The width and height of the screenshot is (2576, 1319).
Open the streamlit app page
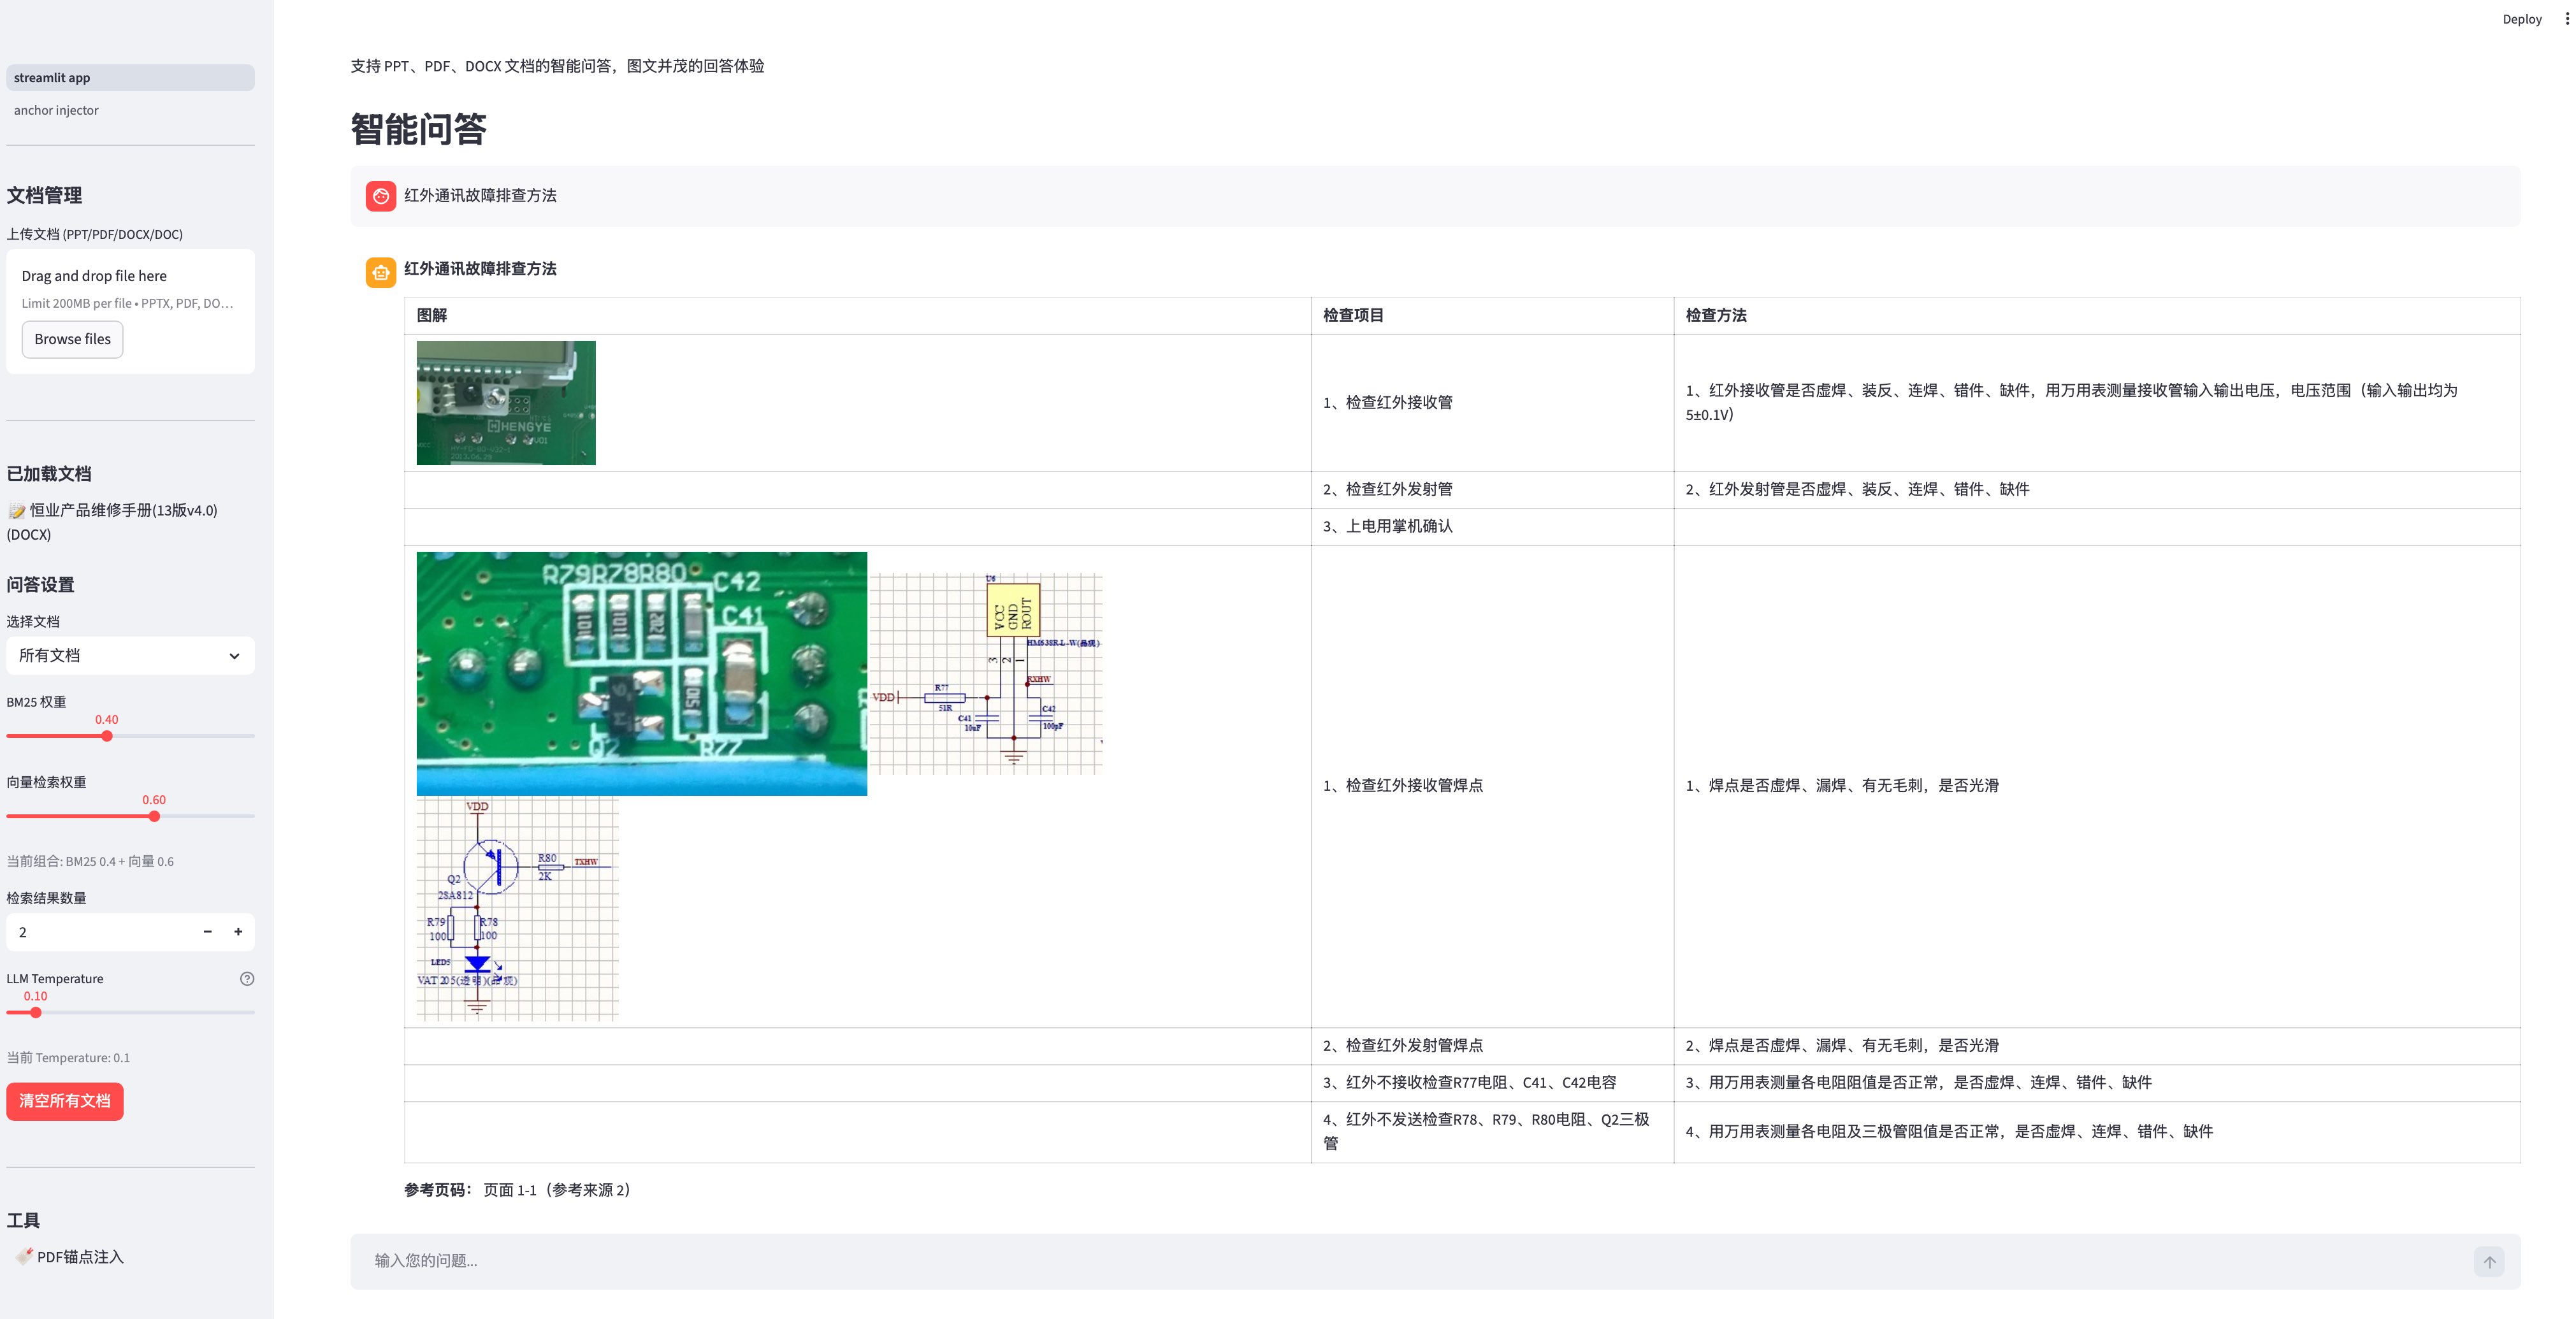[52, 78]
